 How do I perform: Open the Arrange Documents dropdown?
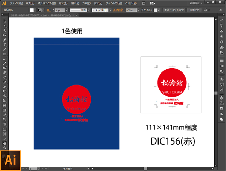click(x=152, y=3)
